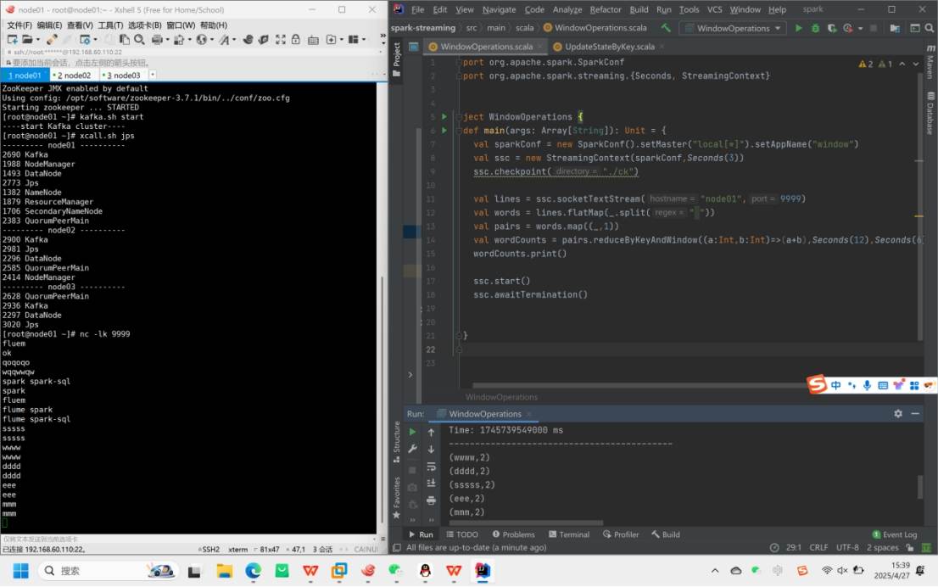Open the 文件(F) menu in Xshell
This screenshot has height=587, width=938.
[20, 25]
